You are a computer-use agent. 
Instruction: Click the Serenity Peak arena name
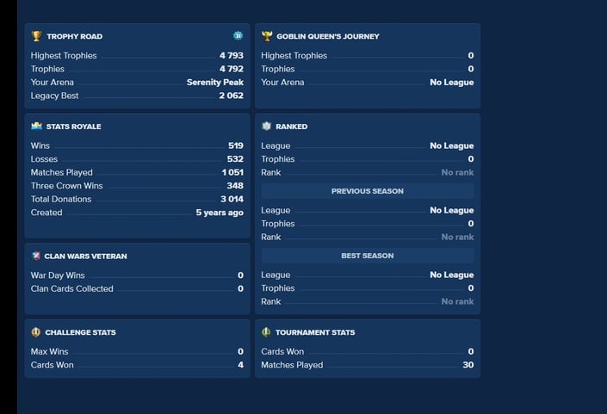(215, 82)
